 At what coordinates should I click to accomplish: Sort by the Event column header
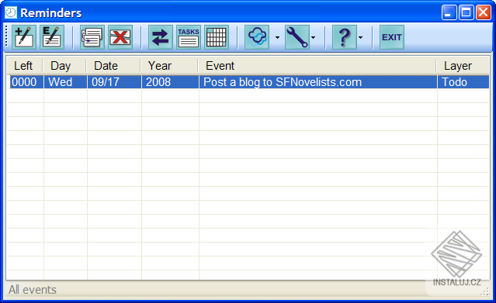tap(317, 66)
